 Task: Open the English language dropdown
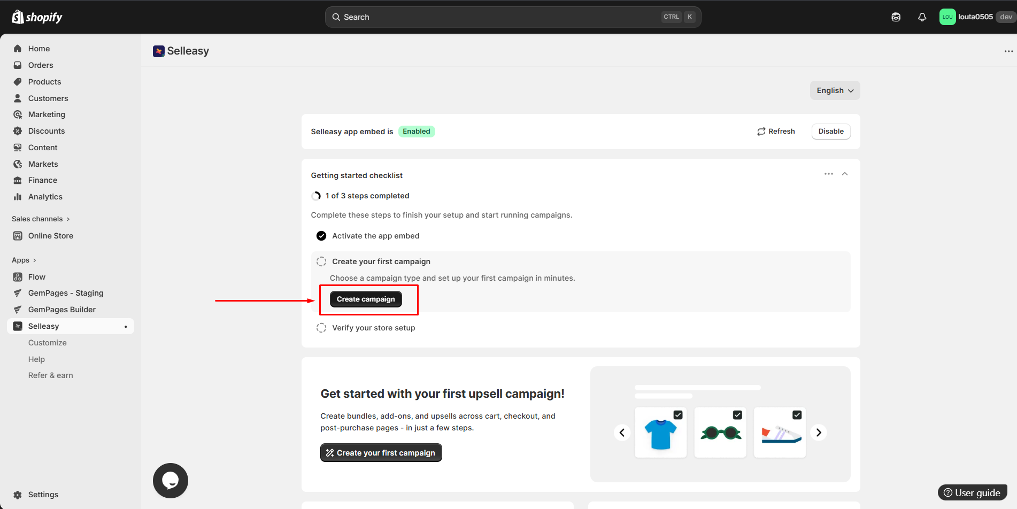[834, 90]
